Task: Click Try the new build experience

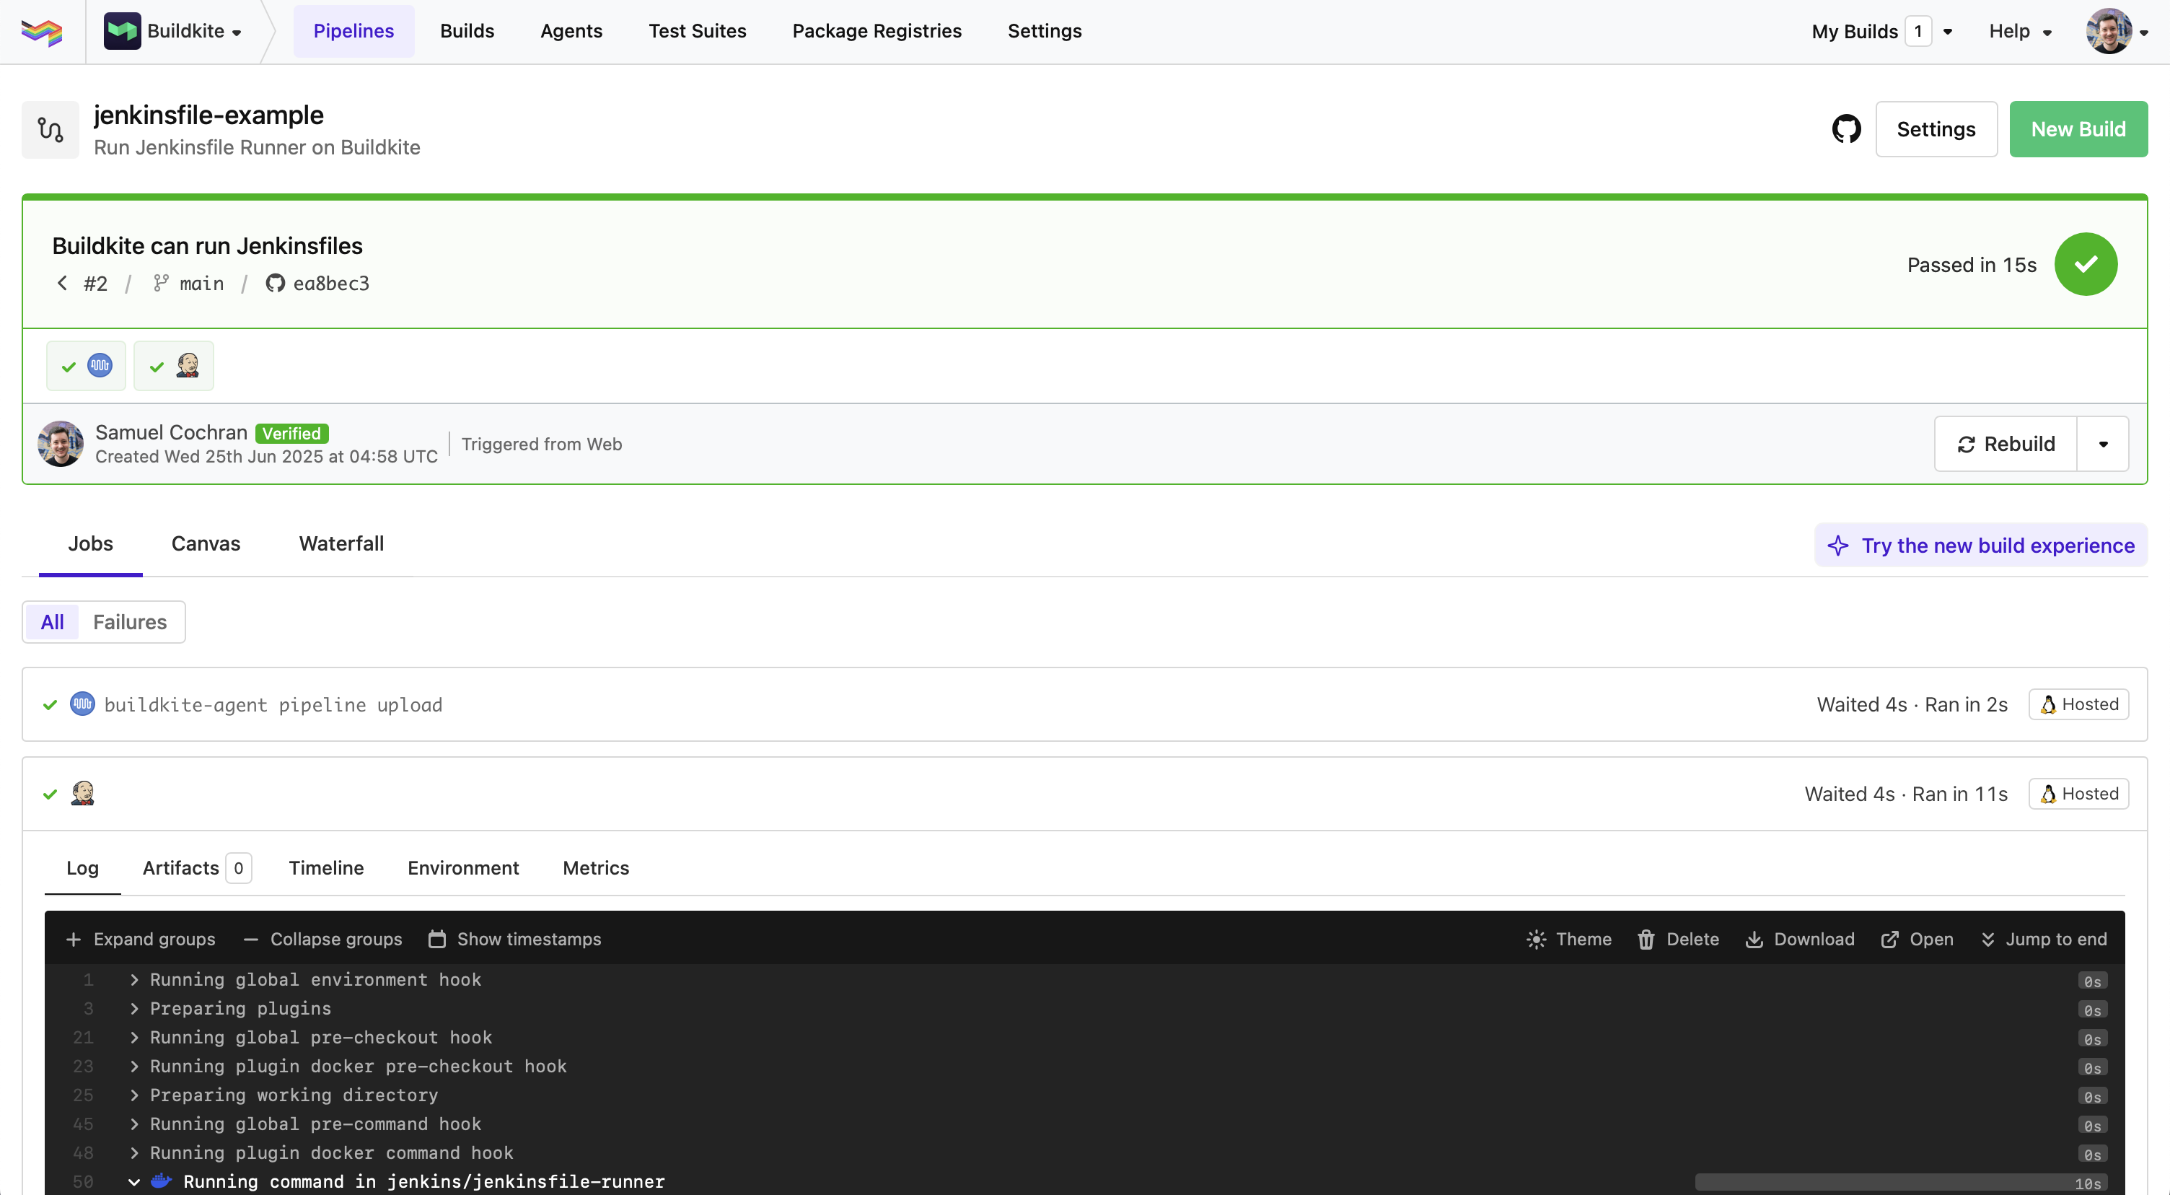Action: 1980,546
